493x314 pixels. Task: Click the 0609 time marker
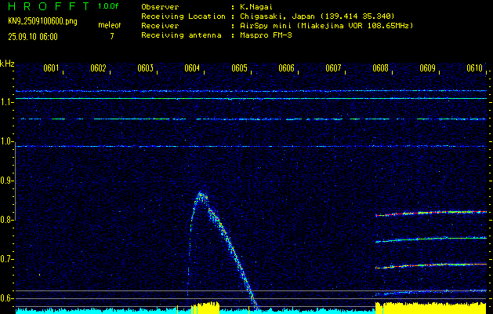[428, 68]
